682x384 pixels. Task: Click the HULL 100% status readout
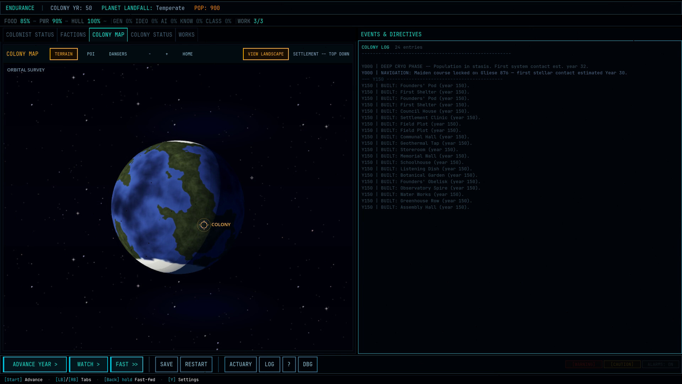click(86, 21)
